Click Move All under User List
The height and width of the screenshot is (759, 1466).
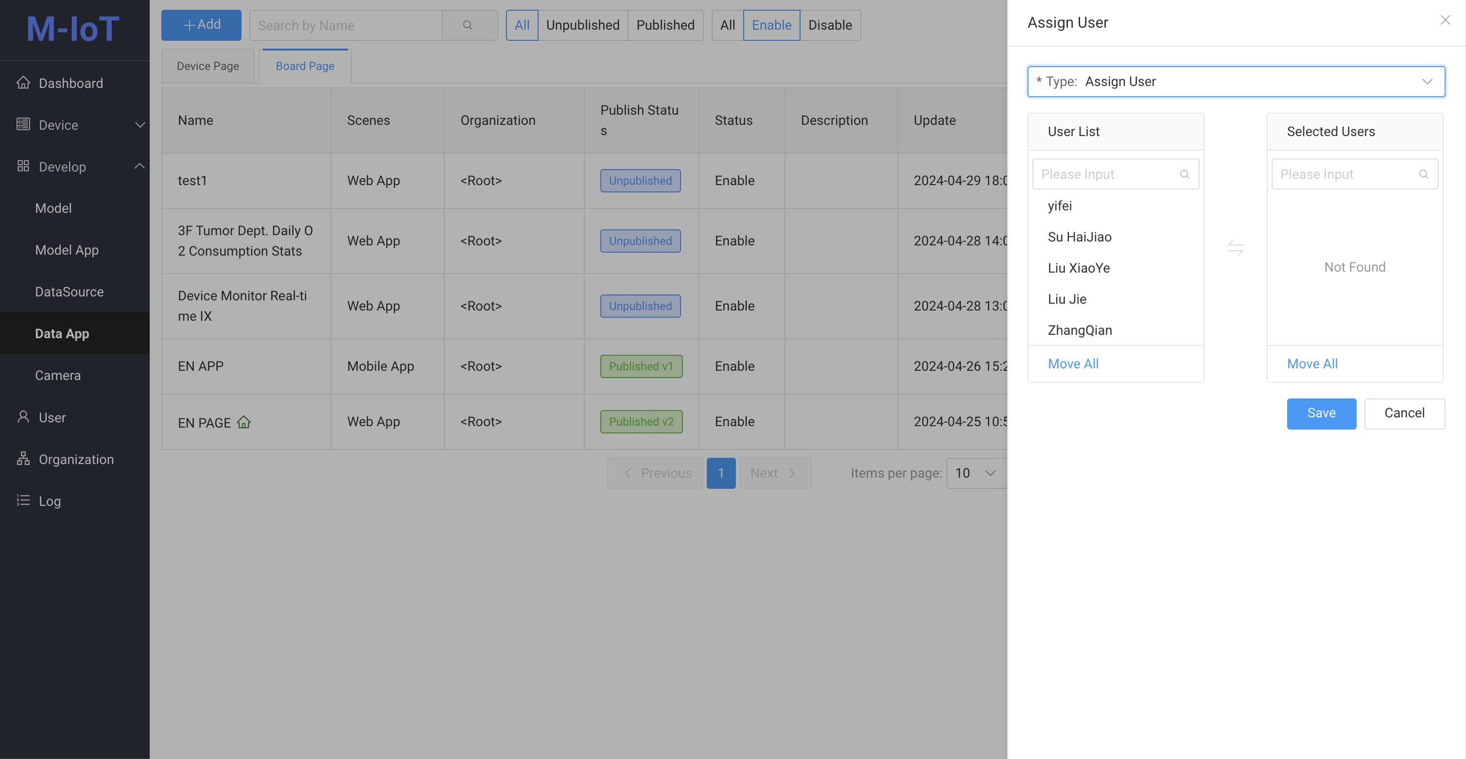click(1073, 364)
